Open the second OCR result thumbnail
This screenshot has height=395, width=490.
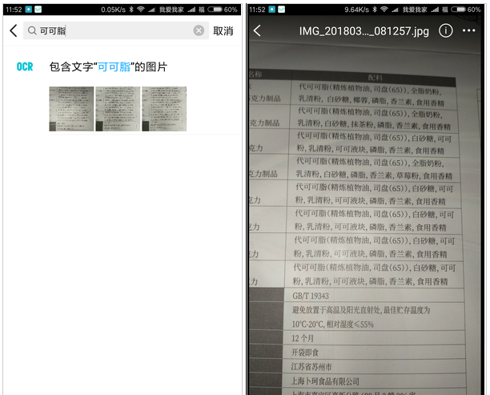pyautogui.click(x=118, y=109)
